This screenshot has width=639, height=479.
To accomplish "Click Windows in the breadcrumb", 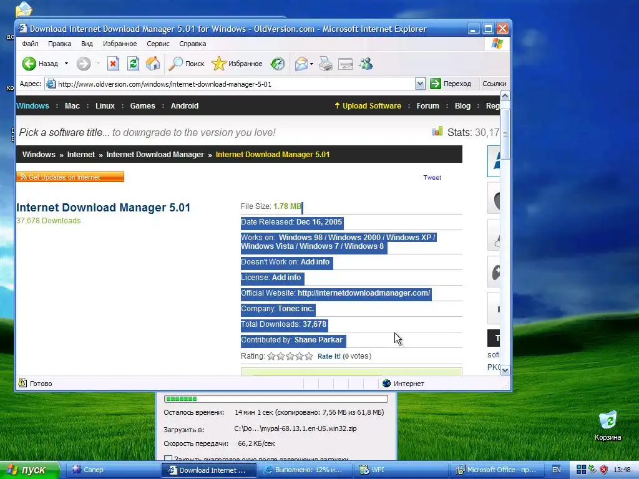I will coord(39,155).
